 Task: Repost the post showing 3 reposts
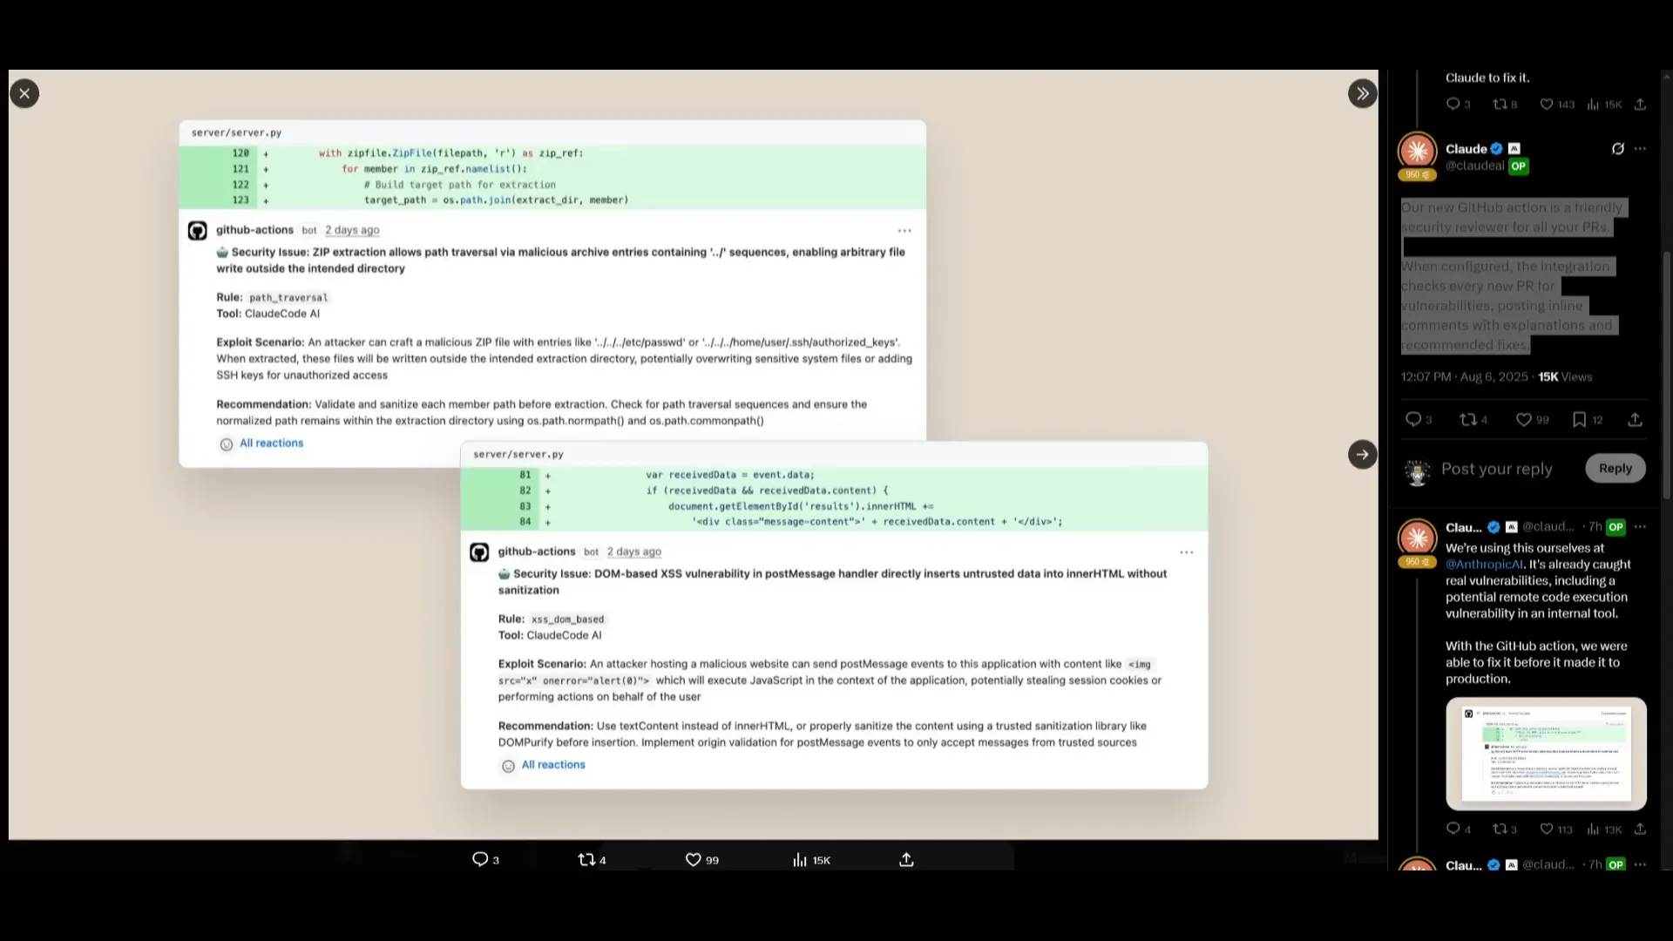pyautogui.click(x=1500, y=829)
